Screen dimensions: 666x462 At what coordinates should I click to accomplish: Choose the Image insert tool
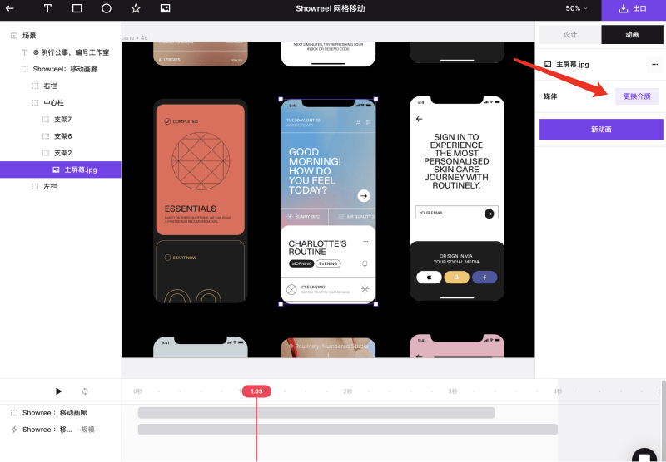tap(165, 8)
